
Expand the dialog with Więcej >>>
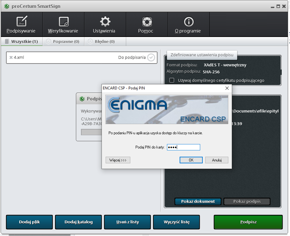click(118, 160)
